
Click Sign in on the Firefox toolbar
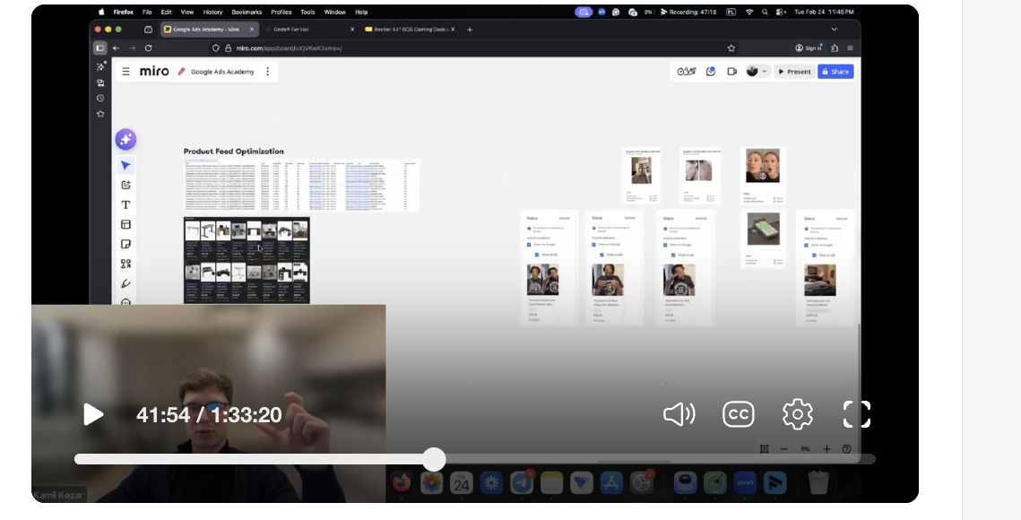pyautogui.click(x=808, y=48)
